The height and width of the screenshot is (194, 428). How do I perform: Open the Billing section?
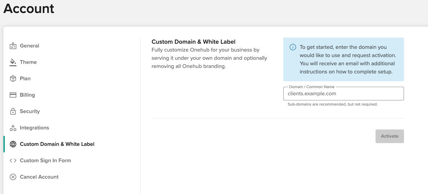[x=27, y=95]
